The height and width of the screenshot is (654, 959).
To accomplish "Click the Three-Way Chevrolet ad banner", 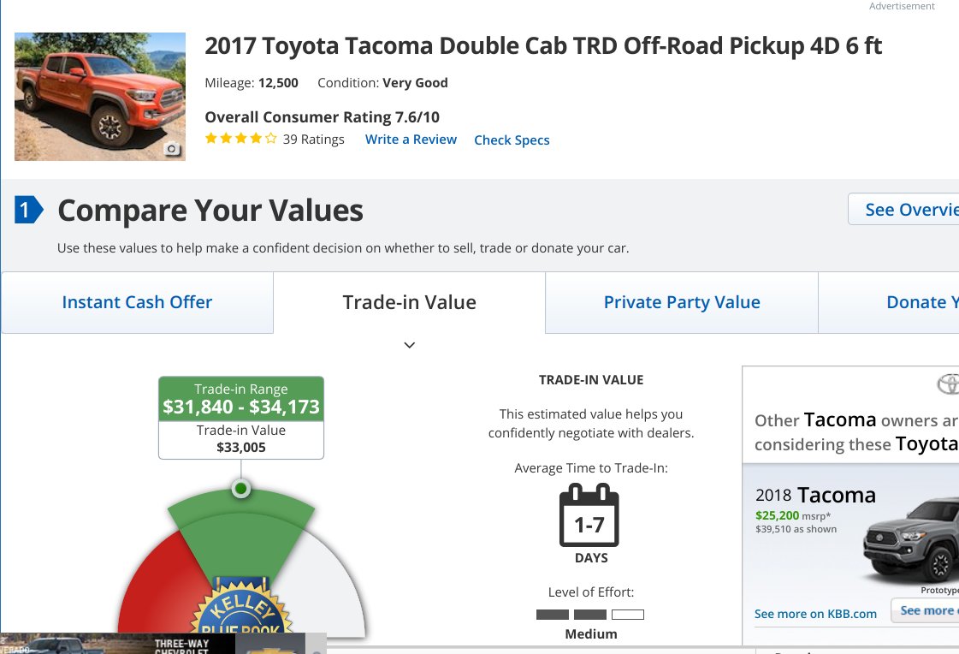I will click(x=163, y=644).
